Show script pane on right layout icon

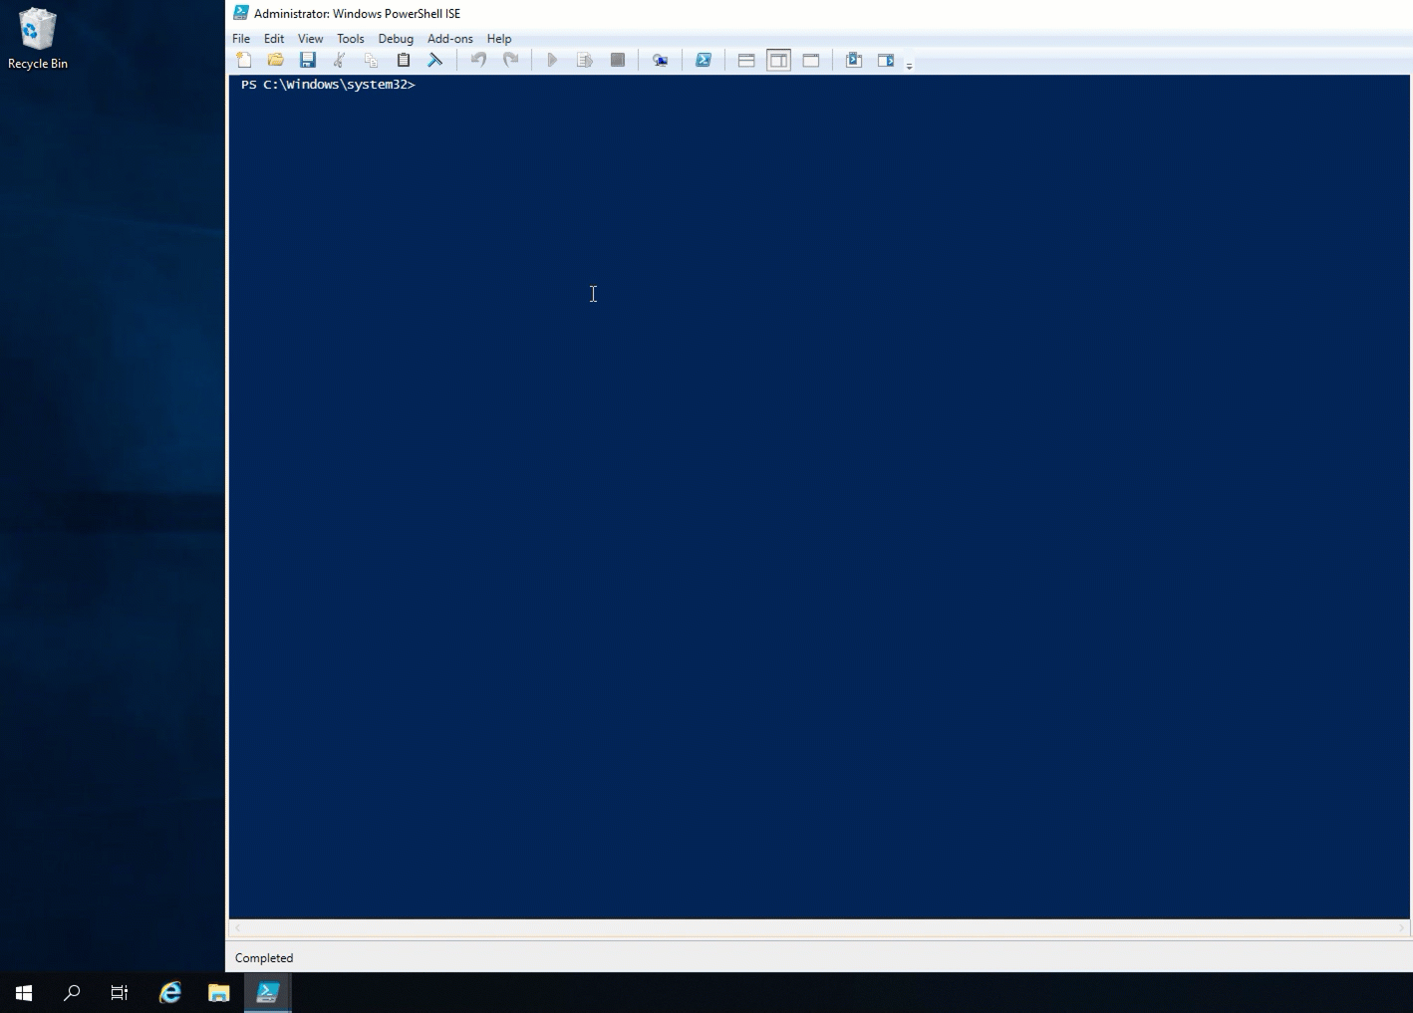point(778,61)
